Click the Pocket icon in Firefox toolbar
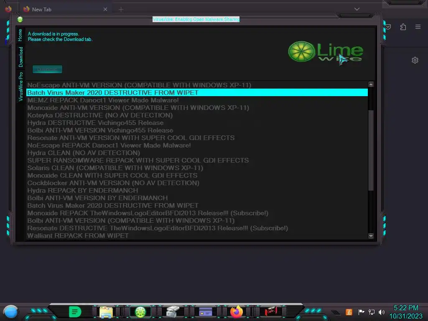 click(x=388, y=27)
